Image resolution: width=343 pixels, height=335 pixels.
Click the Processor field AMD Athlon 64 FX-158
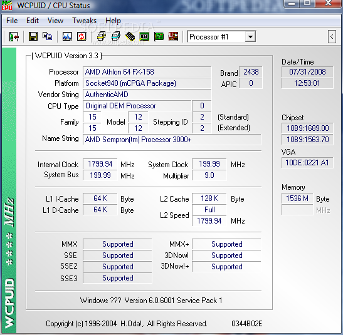click(x=147, y=72)
